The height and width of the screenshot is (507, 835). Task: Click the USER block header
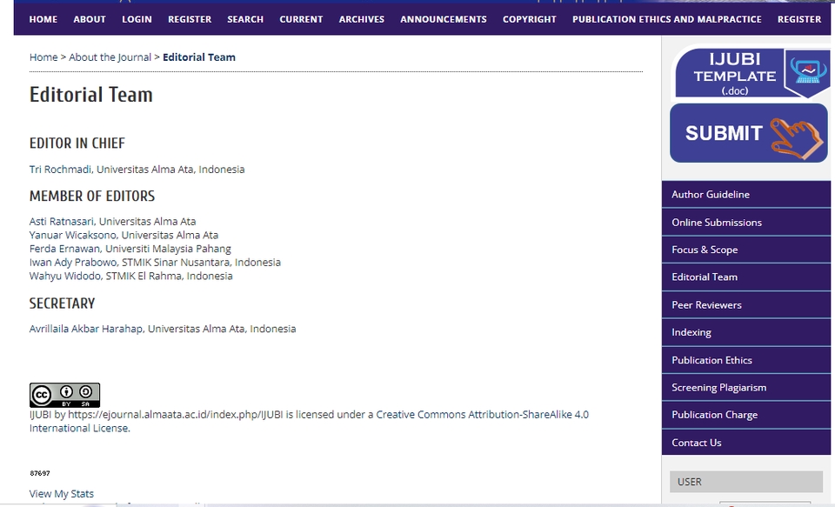pos(746,482)
